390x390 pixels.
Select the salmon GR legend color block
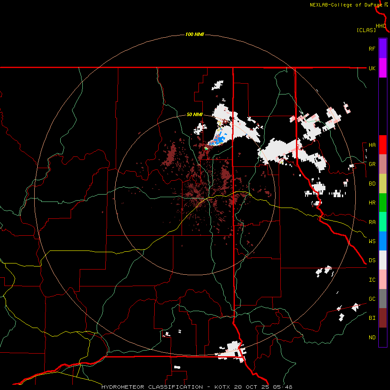(x=383, y=164)
